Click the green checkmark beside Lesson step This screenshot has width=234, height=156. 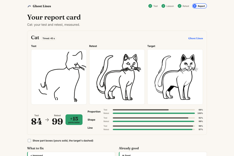tap(163, 6)
